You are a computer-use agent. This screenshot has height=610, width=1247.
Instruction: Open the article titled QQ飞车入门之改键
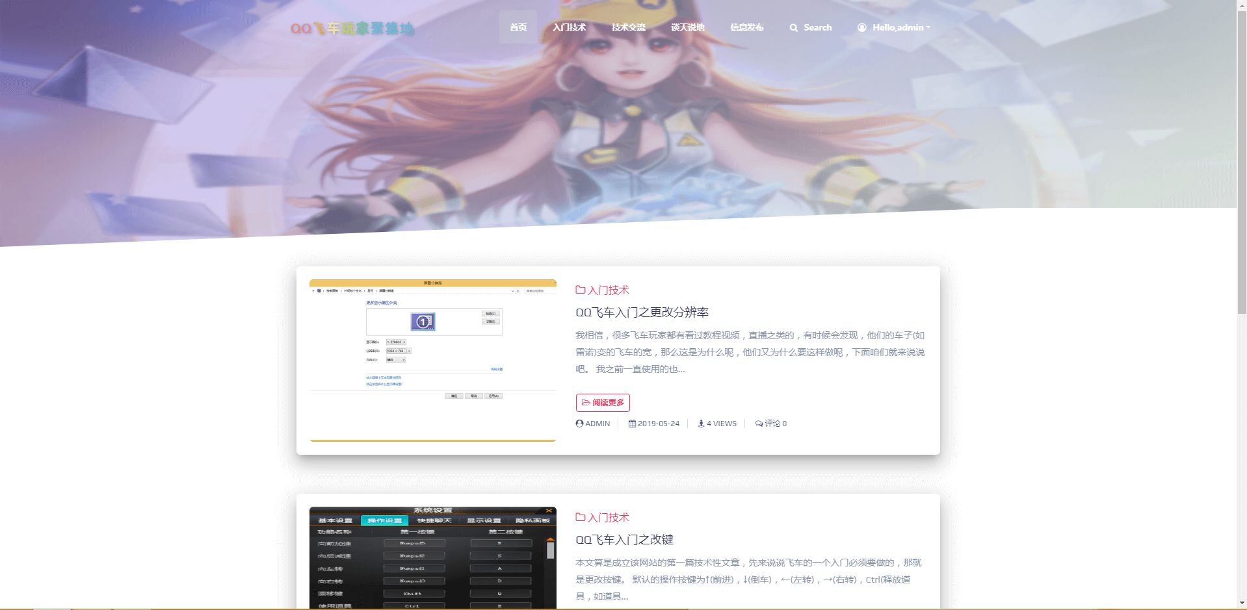click(624, 540)
